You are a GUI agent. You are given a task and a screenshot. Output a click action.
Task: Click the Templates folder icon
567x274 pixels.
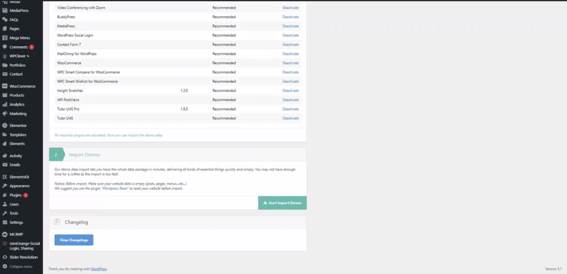pyautogui.click(x=5, y=135)
